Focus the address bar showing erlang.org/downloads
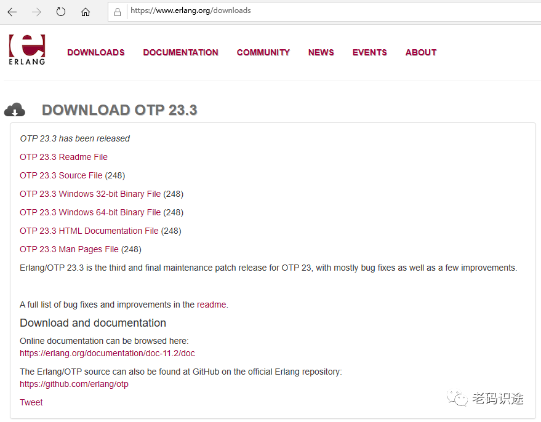The width and height of the screenshot is (541, 422). tap(324, 11)
